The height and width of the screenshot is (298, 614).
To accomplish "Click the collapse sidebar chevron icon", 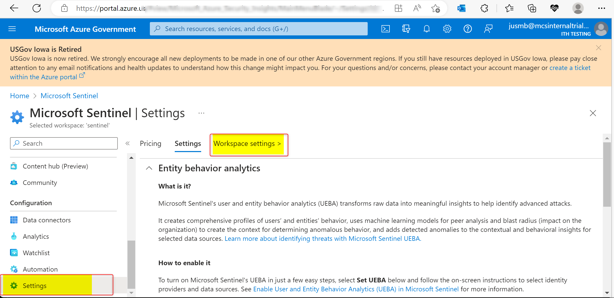I will coord(127,143).
